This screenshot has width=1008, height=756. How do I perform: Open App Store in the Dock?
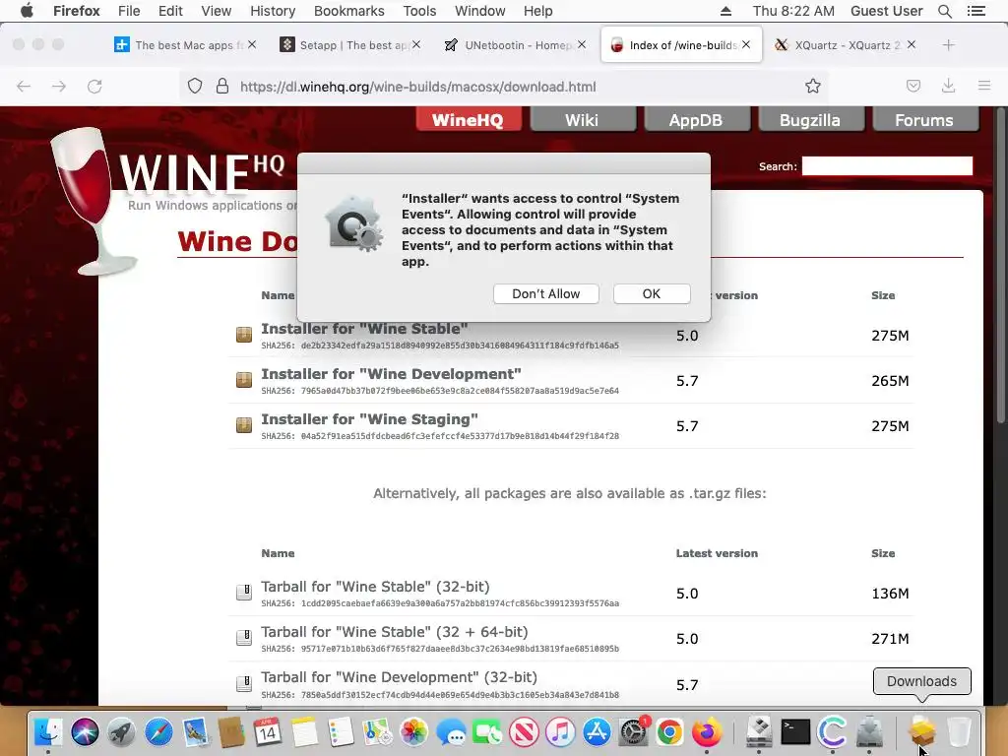[598, 732]
